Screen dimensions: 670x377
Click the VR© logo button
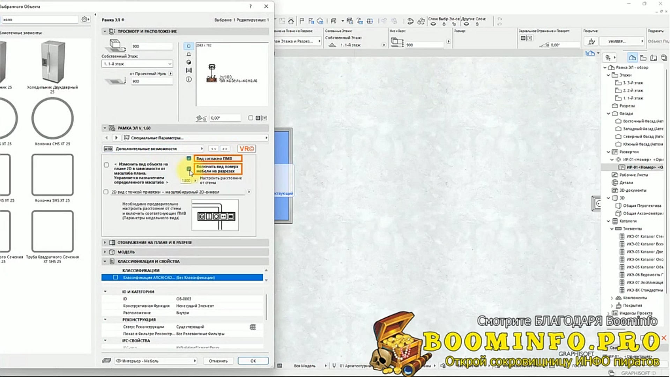[247, 149]
